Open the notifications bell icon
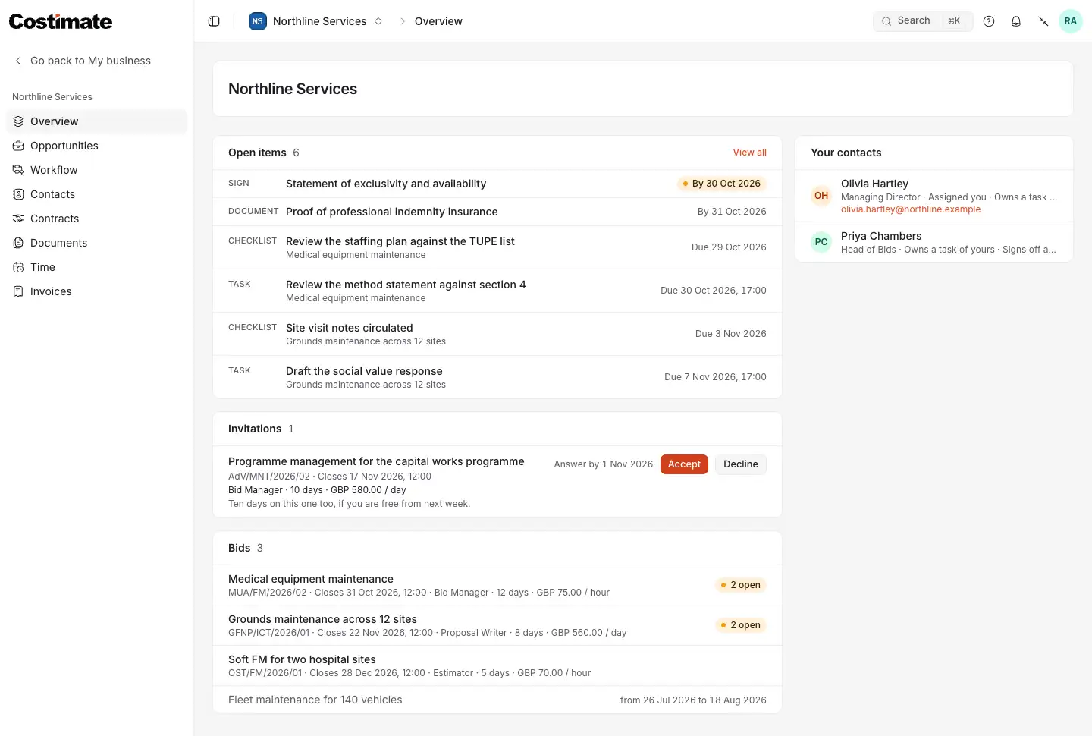Screen dimensions: 1092x736 click(x=1016, y=21)
